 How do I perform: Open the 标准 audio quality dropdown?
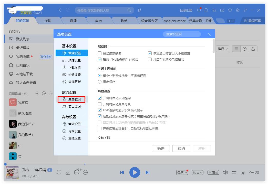197,172
